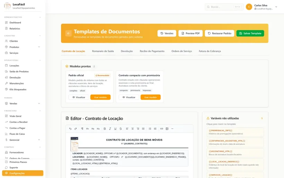
Task: Collapse the Operacional section
Action: point(40,60)
